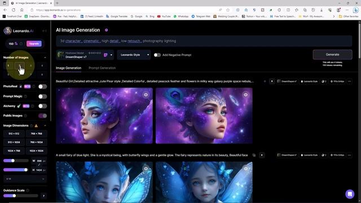
Task: Open Bing Copilot sidebar icon
Action: point(356,10)
